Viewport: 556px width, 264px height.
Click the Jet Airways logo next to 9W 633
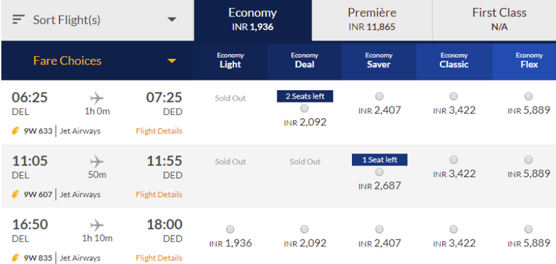point(16,131)
